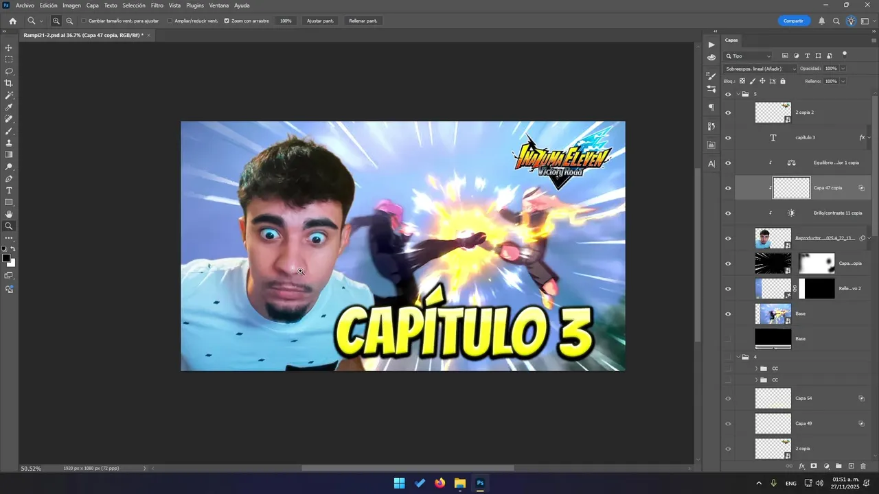
Task: Select the Magic Wand tool
Action: tap(9, 95)
